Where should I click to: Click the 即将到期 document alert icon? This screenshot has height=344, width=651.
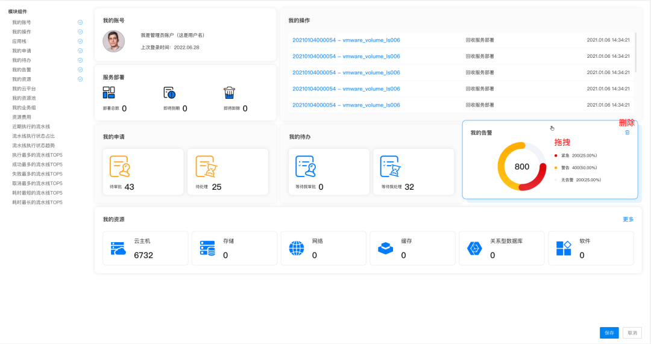tap(169, 93)
